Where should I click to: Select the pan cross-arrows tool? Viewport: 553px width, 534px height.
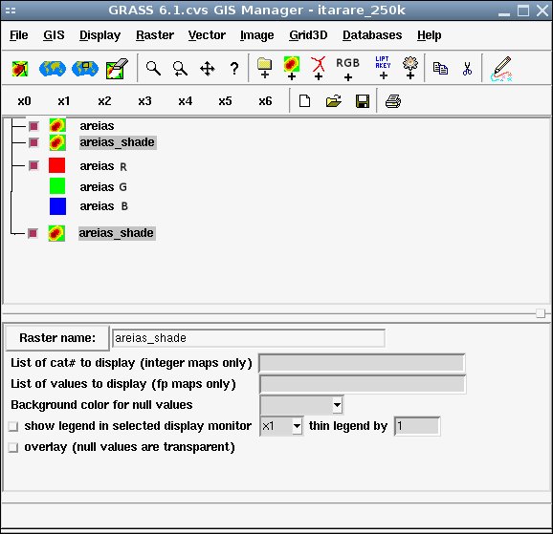pyautogui.click(x=208, y=69)
